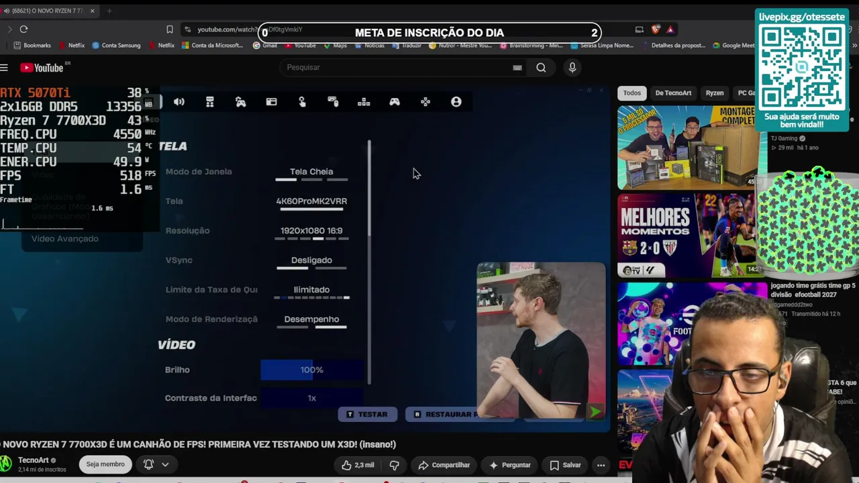The image size is (859, 483).
Task: Open the TecnoArt channel avatar
Action: pos(6,464)
